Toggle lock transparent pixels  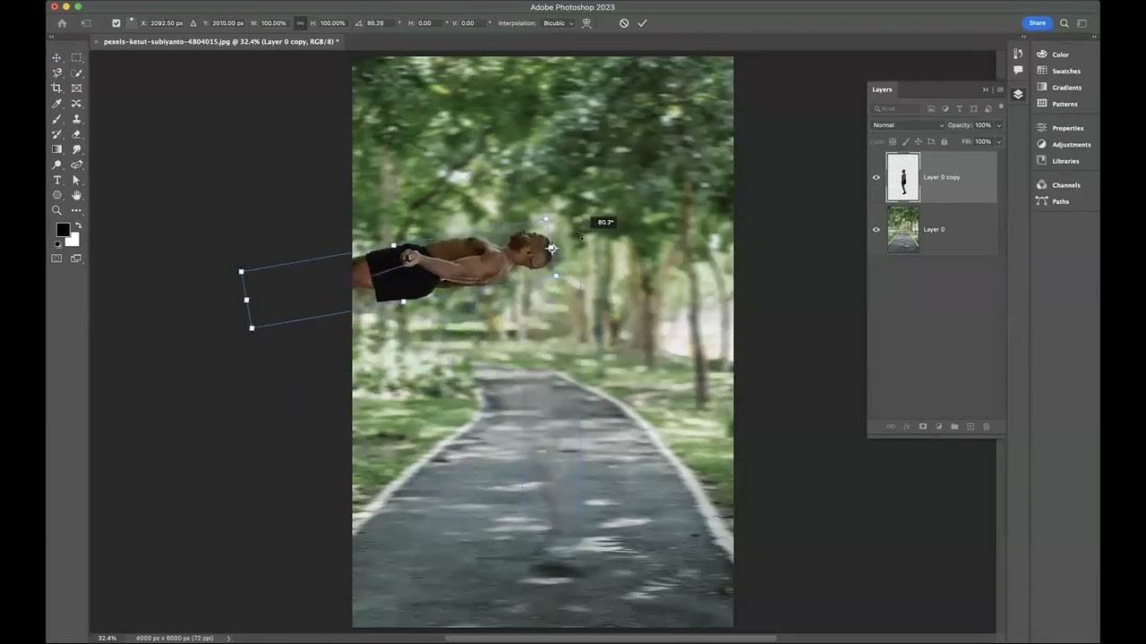click(x=893, y=141)
